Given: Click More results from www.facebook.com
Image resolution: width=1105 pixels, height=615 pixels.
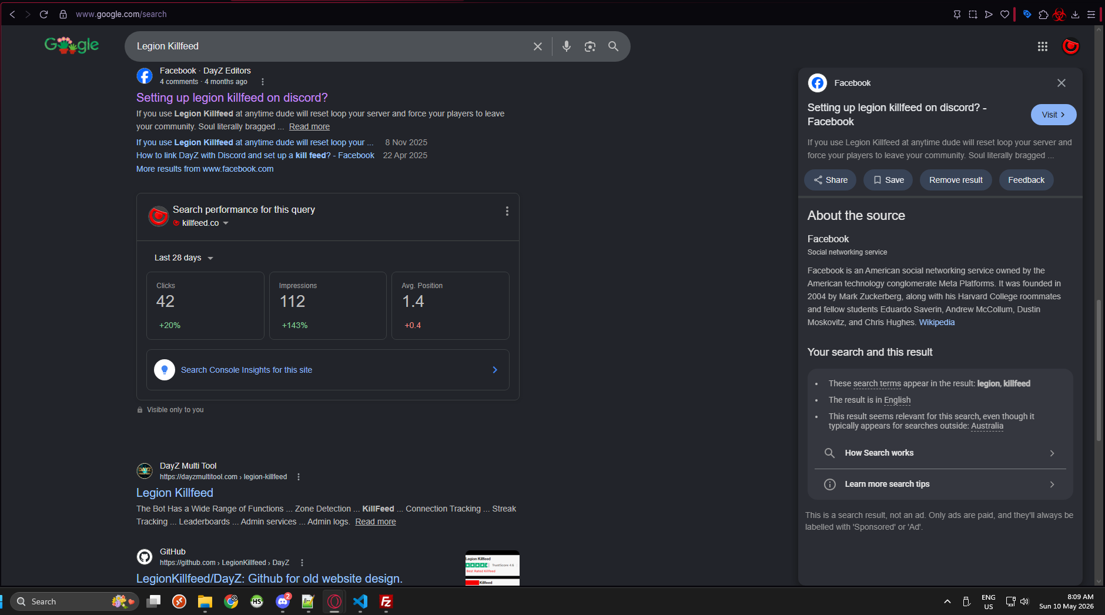Looking at the screenshot, I should [205, 169].
